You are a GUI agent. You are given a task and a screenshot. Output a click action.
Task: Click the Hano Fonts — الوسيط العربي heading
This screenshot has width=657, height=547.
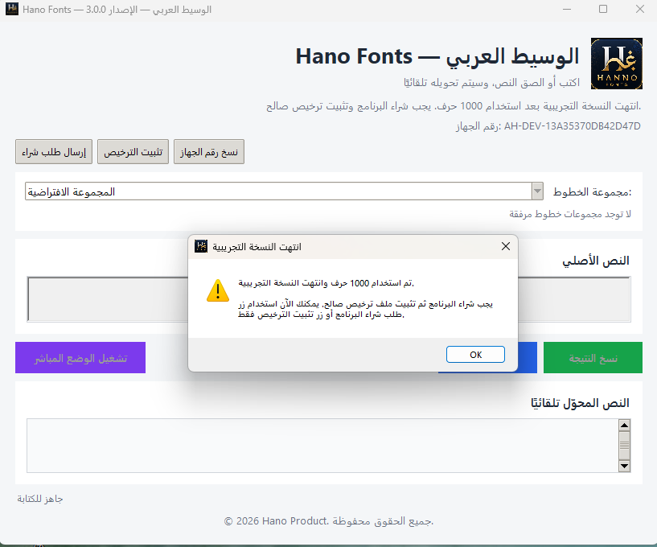[437, 56]
